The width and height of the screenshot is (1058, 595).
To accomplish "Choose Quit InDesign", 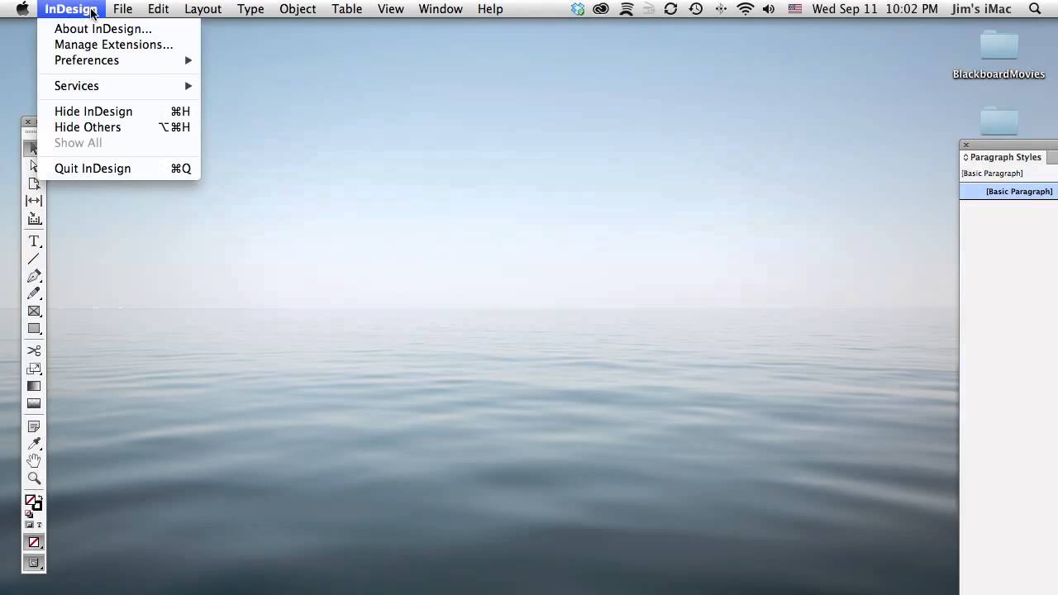I will click(x=119, y=169).
